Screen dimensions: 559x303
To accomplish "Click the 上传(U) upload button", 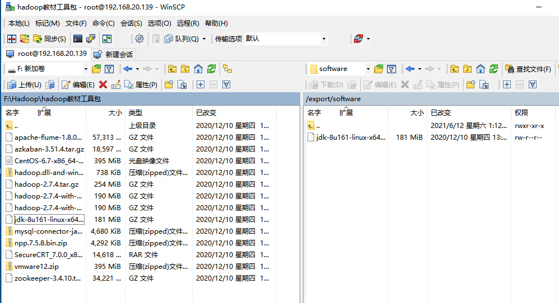I will [25, 84].
